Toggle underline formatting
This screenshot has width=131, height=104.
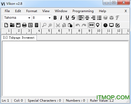tap(67, 18)
